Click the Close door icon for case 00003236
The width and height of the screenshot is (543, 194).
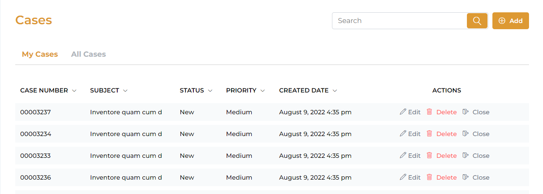466,177
